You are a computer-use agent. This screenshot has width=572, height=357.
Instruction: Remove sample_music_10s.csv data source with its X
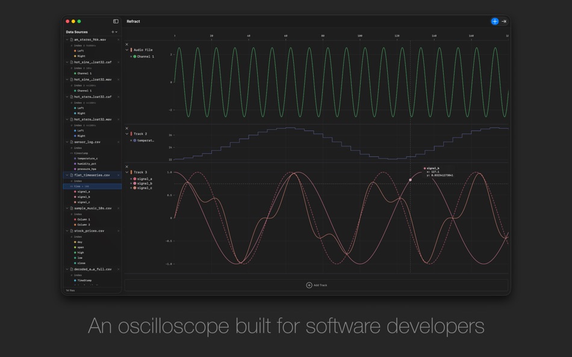point(118,209)
